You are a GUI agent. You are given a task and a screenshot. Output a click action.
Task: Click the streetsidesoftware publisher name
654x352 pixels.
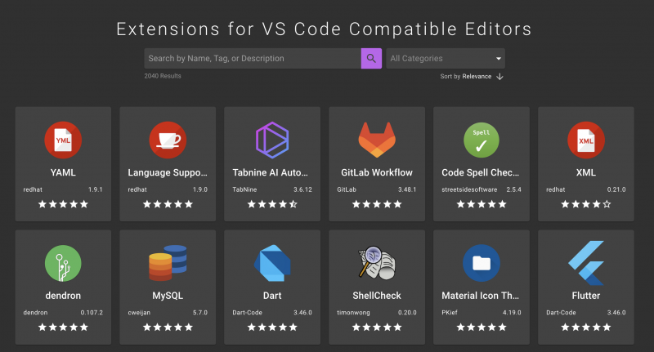[469, 189]
